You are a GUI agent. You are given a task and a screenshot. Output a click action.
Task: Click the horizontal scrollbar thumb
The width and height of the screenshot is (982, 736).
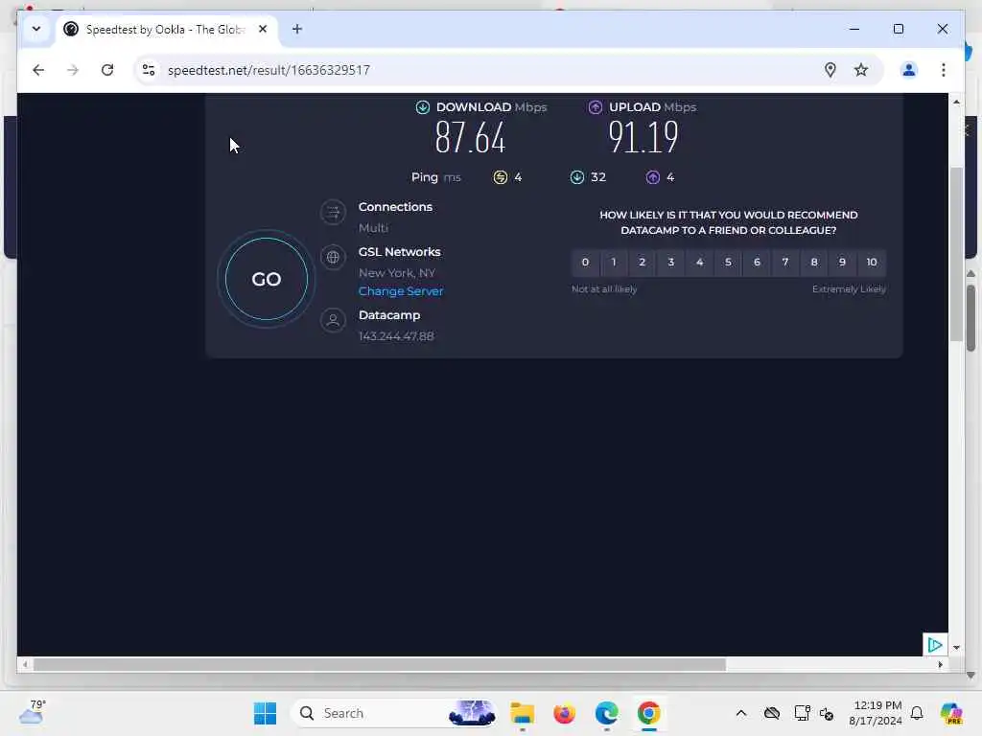click(x=380, y=665)
